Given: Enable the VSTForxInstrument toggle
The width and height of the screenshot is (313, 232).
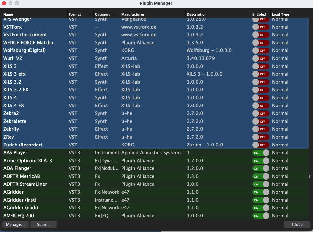Looking at the screenshot, I should (x=261, y=35).
